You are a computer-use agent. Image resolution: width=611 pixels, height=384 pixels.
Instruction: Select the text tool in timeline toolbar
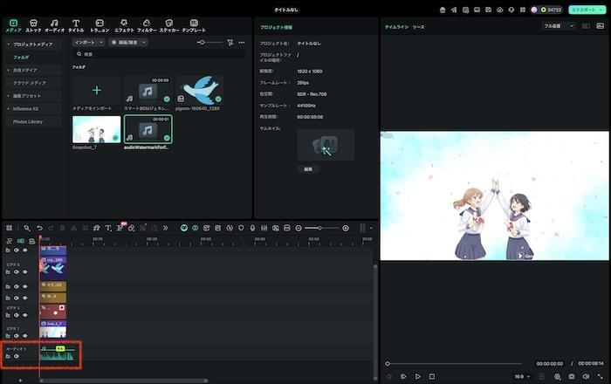pyautogui.click(x=107, y=228)
